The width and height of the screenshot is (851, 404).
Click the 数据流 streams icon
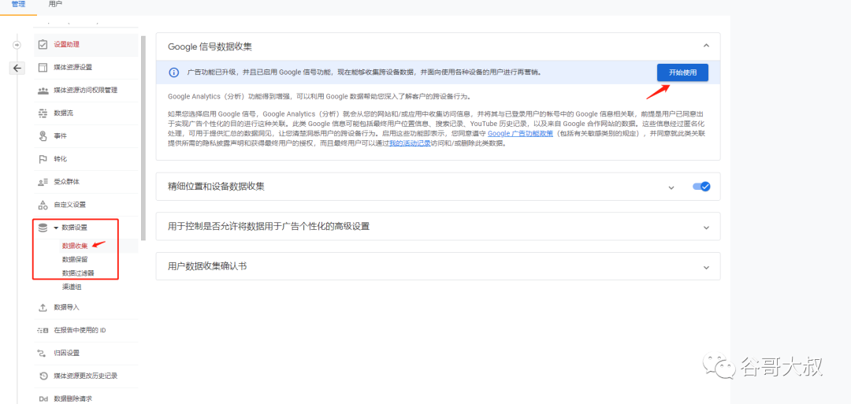[x=43, y=113]
